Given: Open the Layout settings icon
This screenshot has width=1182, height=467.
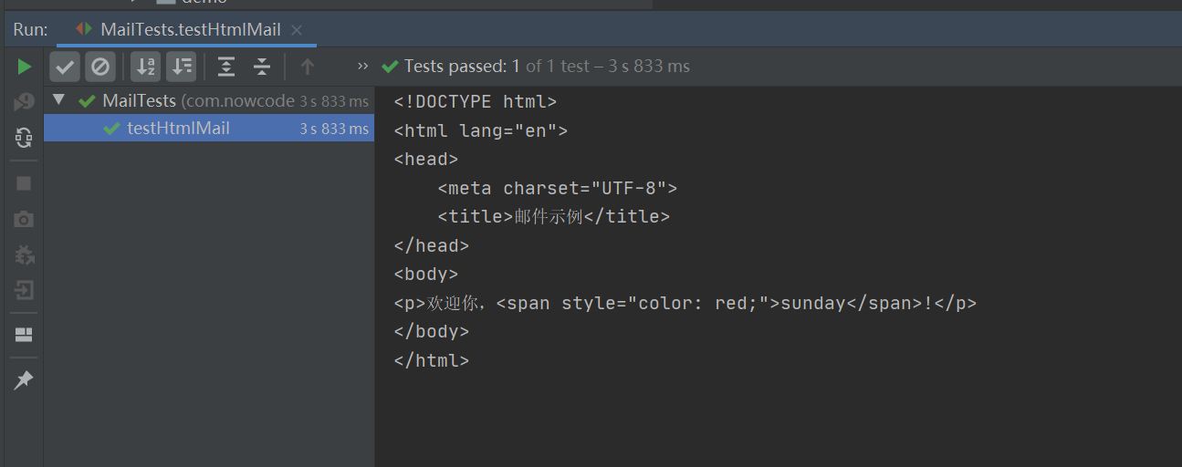Looking at the screenshot, I should pos(25,335).
